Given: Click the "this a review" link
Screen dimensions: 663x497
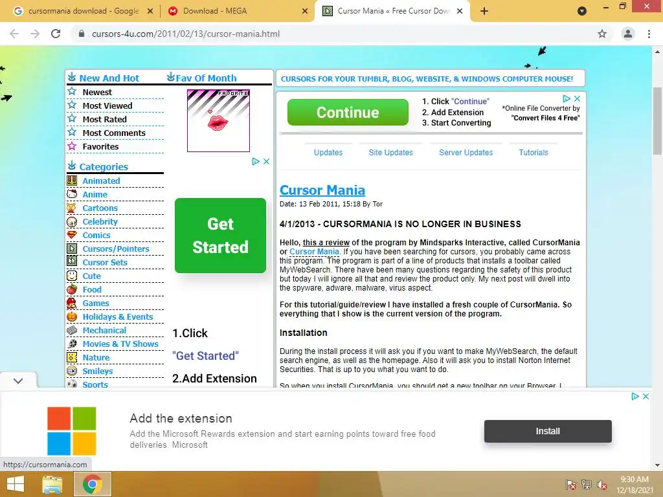Looking at the screenshot, I should [x=326, y=243].
